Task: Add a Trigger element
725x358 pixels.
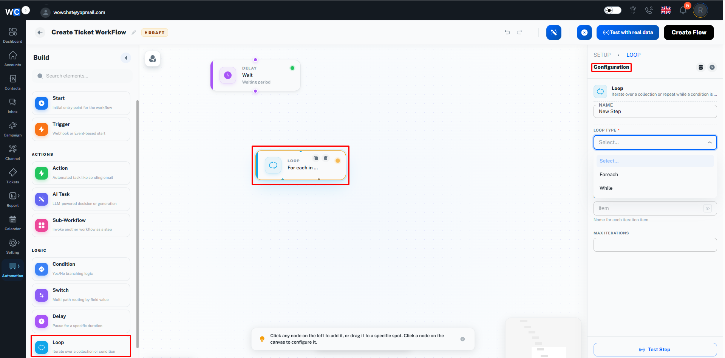Action: [81, 129]
